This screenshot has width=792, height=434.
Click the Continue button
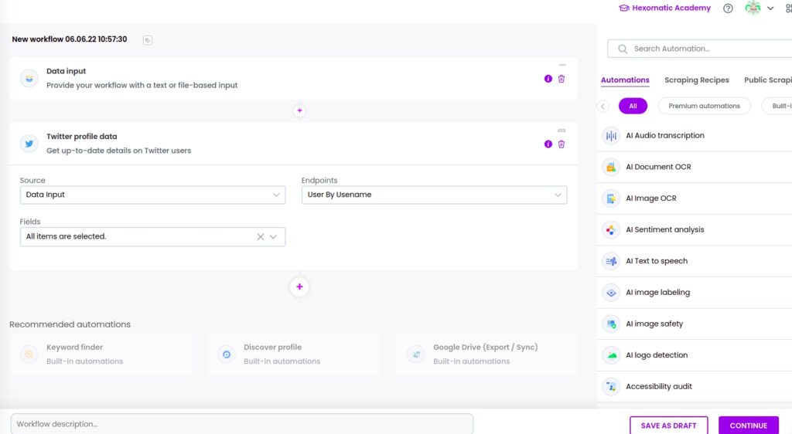(748, 426)
